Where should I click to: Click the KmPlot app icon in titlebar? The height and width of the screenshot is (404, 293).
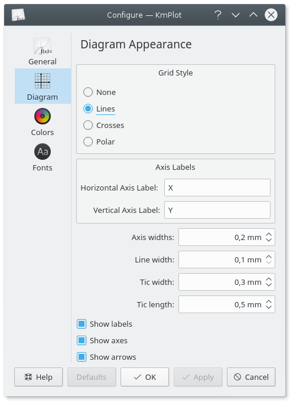coord(18,15)
